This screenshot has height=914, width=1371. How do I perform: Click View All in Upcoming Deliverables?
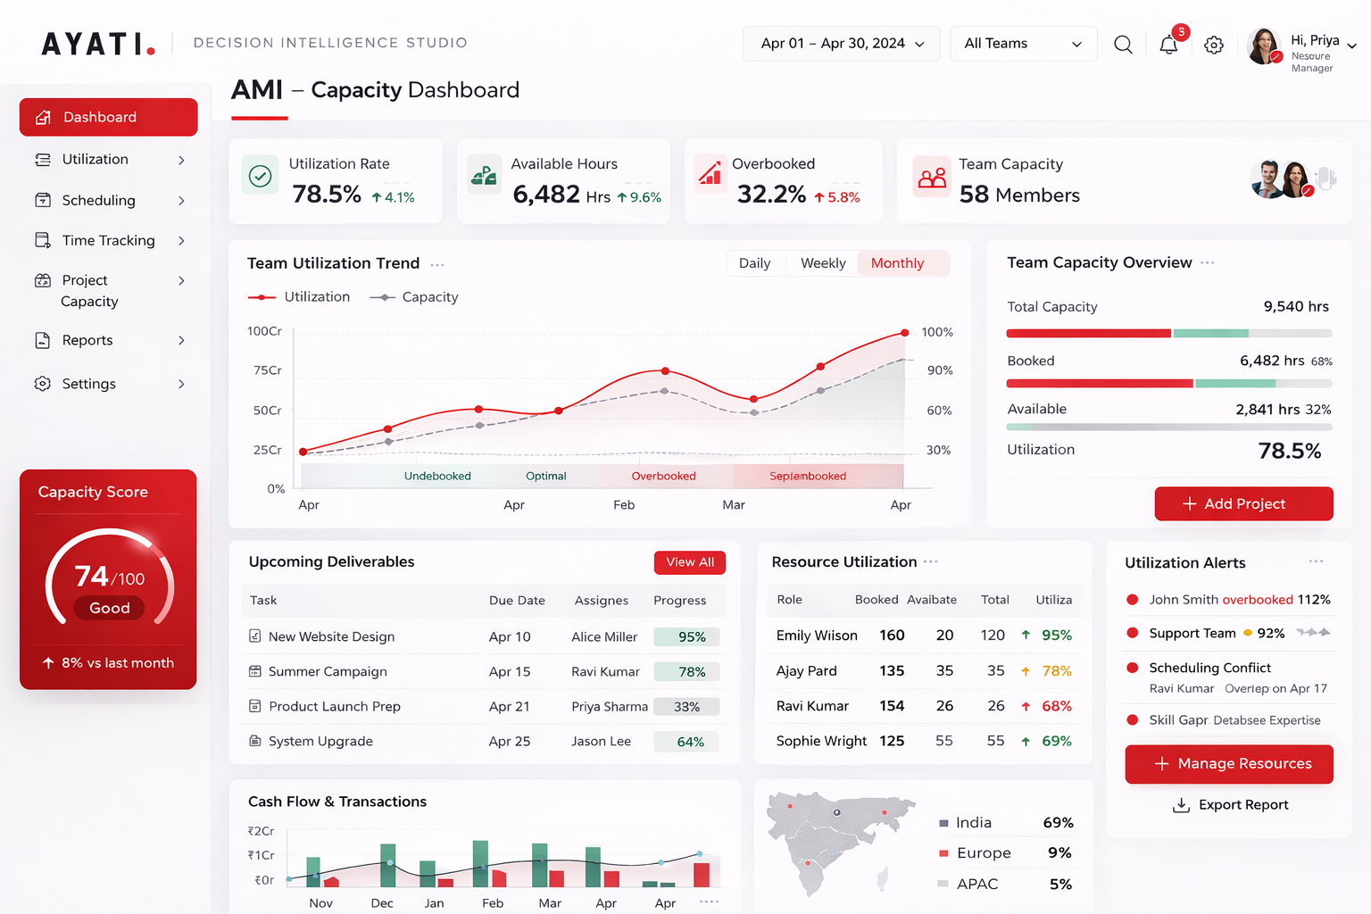tap(689, 562)
